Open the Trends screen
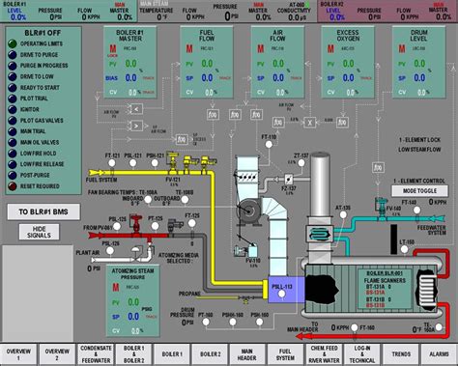458x366 pixels. coord(401,354)
